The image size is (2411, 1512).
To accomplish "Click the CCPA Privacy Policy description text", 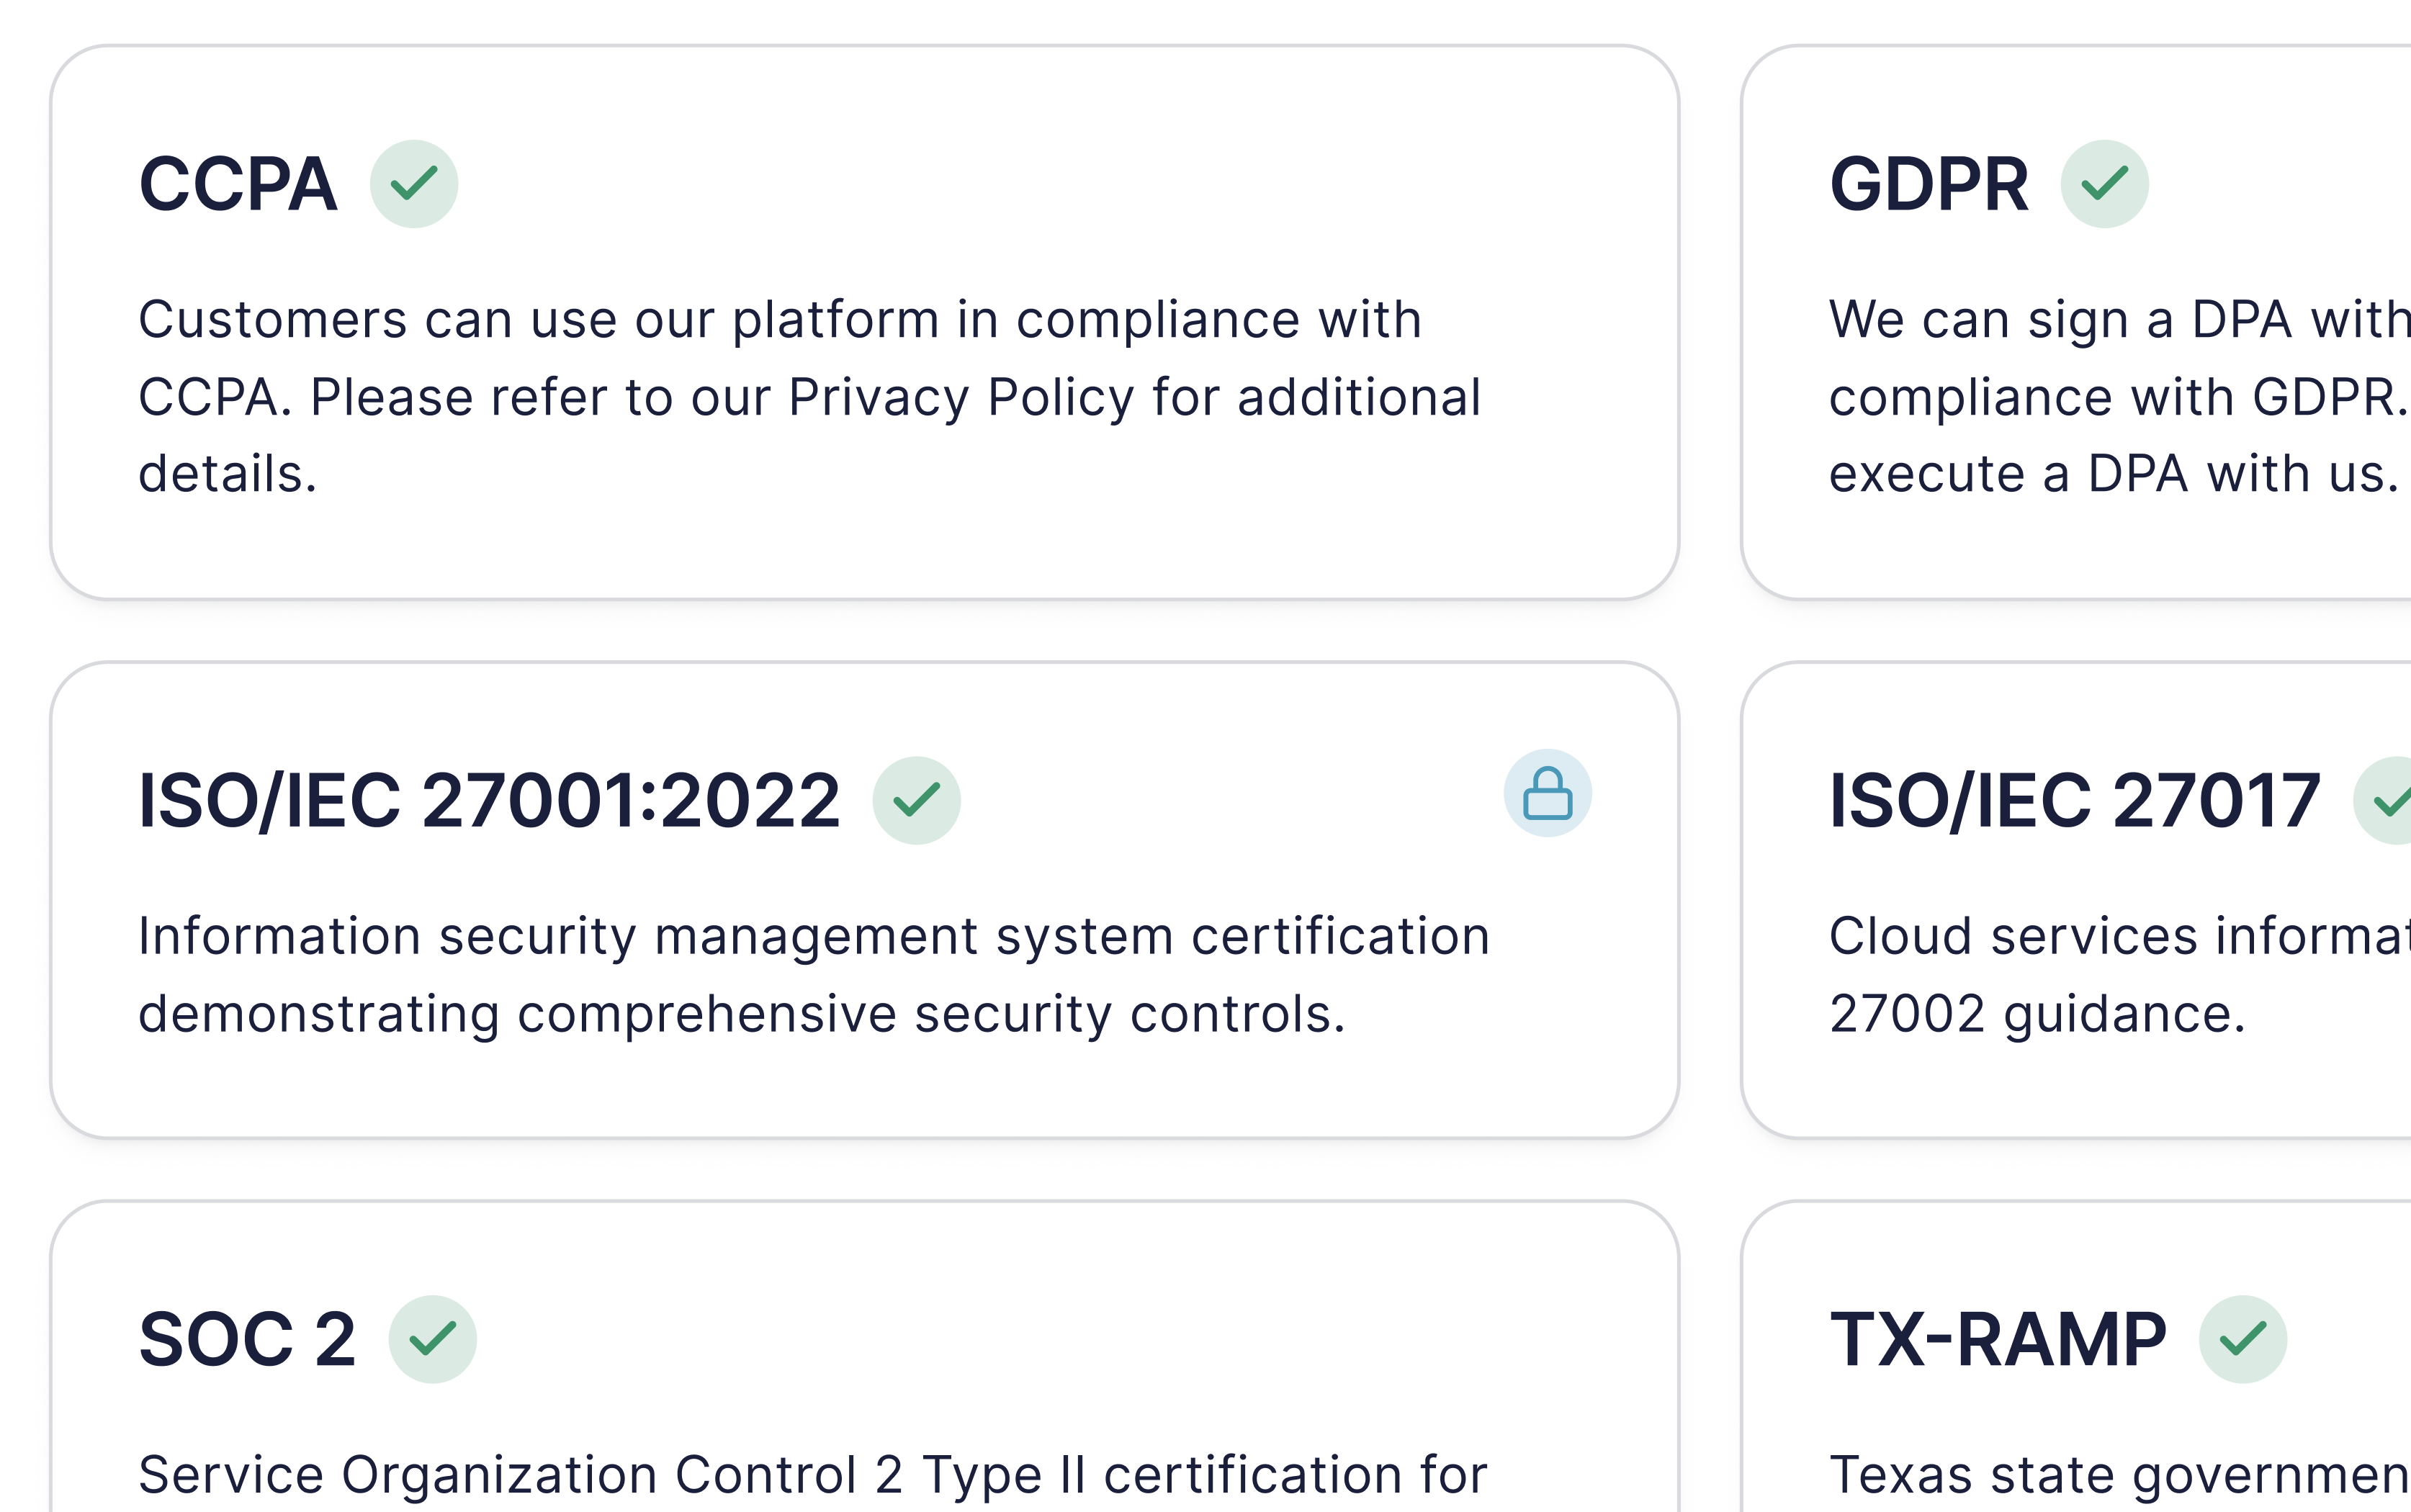I will tap(808, 397).
